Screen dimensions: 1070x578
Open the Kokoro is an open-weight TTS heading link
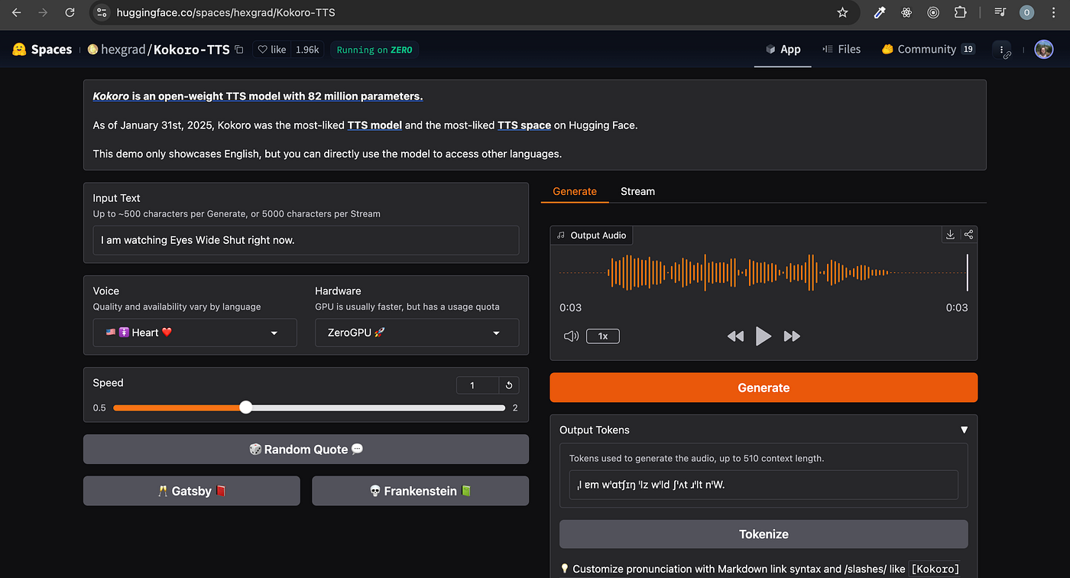258,96
